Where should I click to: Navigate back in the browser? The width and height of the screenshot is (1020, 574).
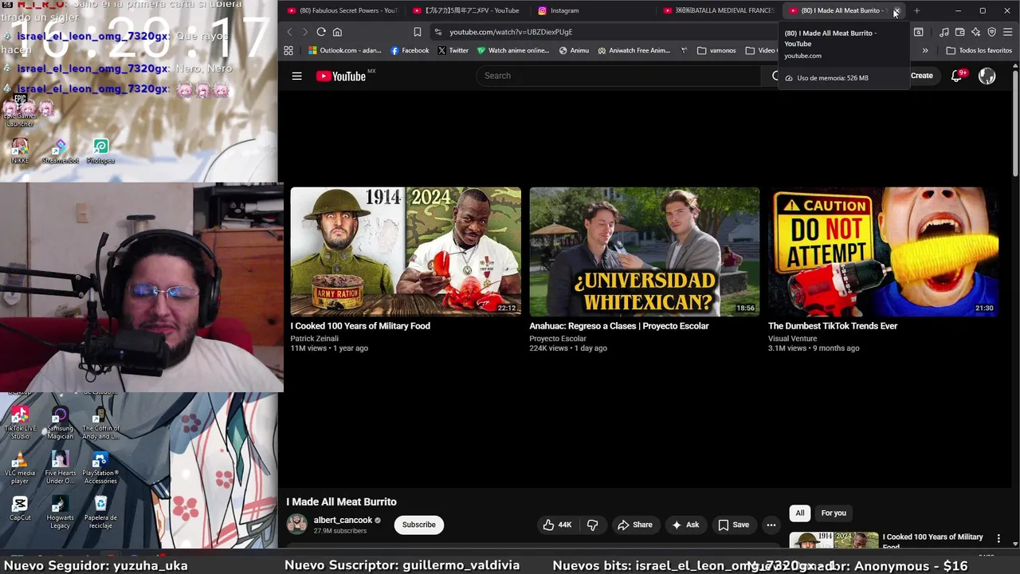coord(289,32)
